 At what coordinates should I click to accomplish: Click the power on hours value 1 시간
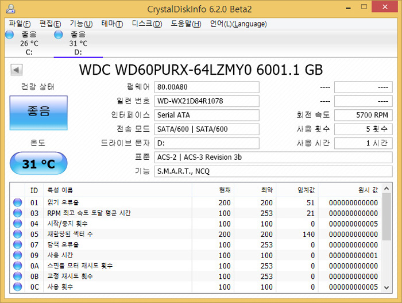(364, 143)
